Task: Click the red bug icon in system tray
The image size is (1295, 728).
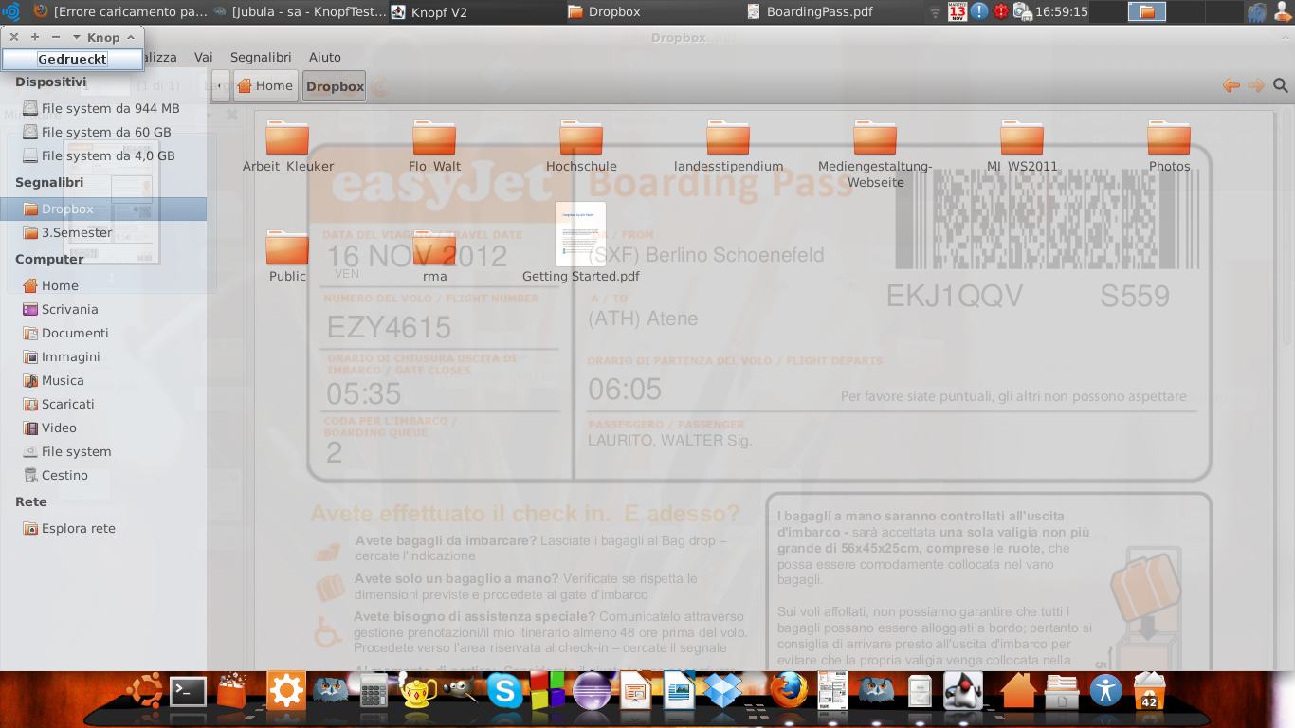Action: coord(1001,11)
